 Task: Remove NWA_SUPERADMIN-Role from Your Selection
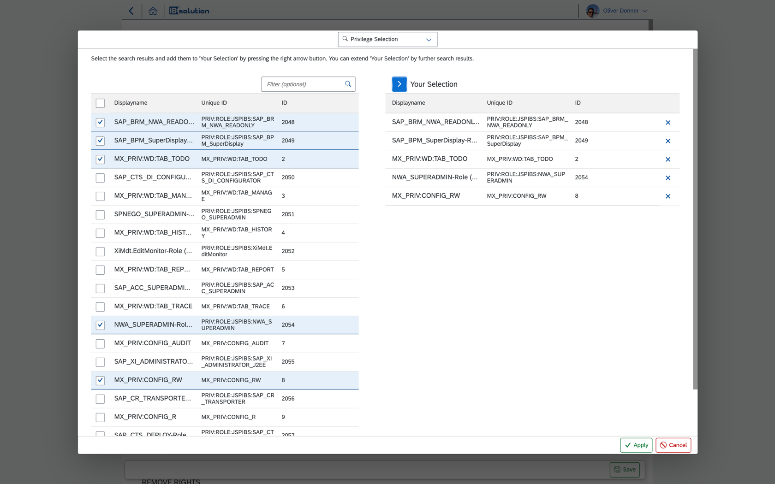click(x=668, y=177)
